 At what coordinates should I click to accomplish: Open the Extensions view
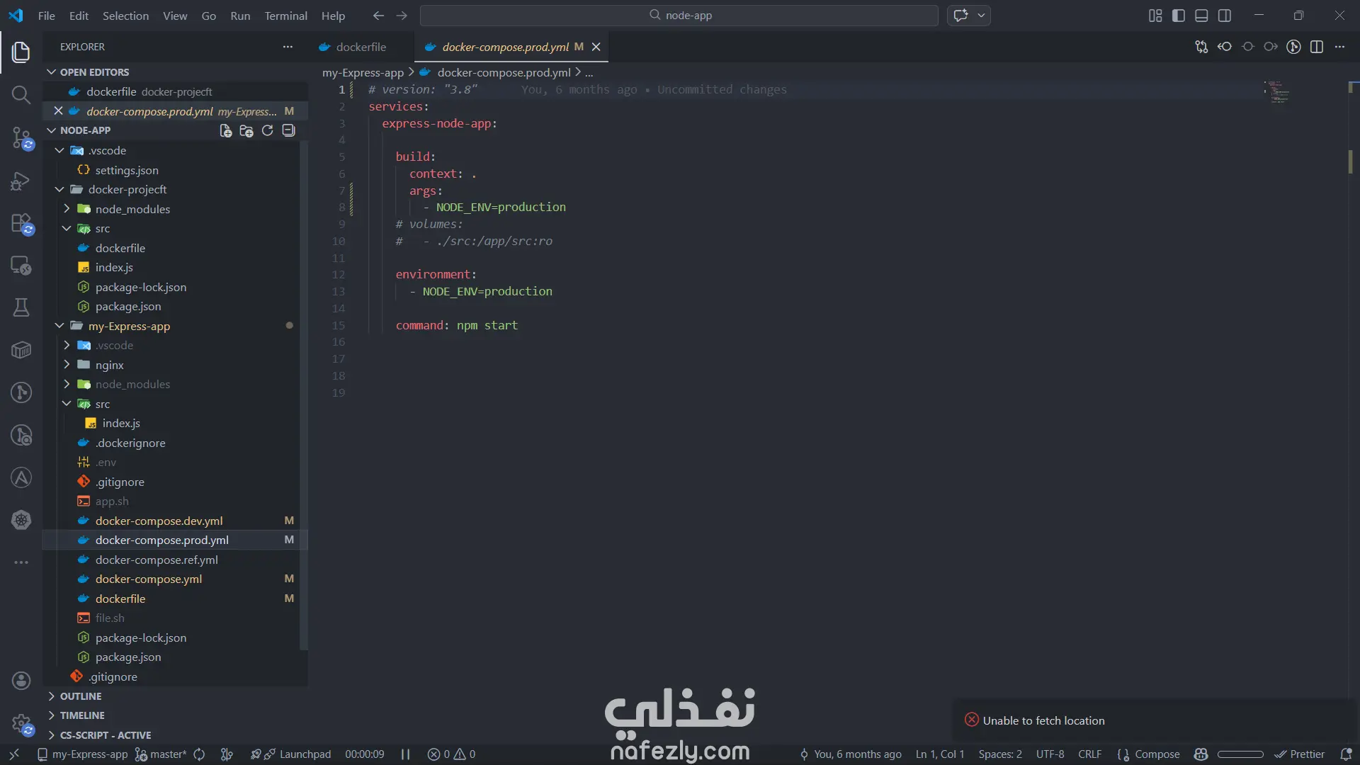(x=21, y=223)
